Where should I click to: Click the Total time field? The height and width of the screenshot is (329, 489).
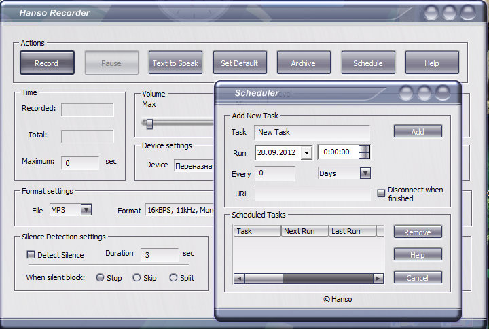(x=88, y=136)
